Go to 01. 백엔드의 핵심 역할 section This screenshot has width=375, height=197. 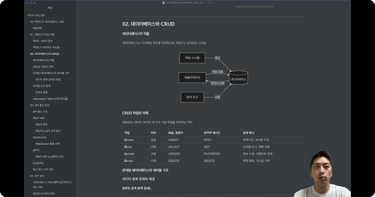(x=42, y=34)
